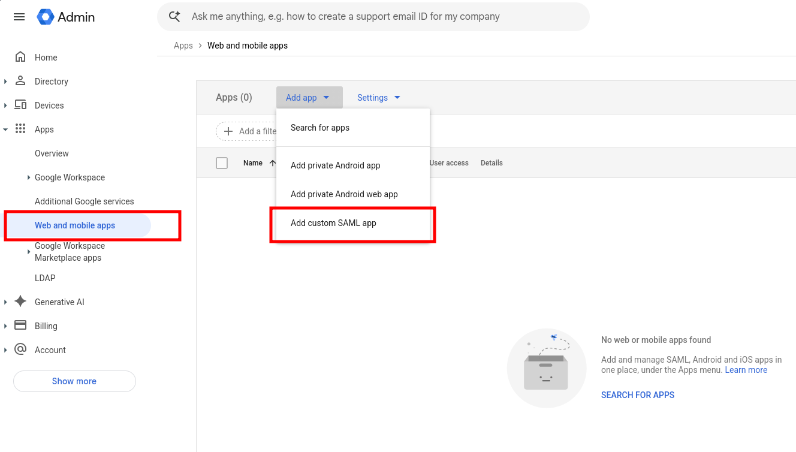Click the Google Admin logo
The height and width of the screenshot is (452, 796).
pos(66,17)
